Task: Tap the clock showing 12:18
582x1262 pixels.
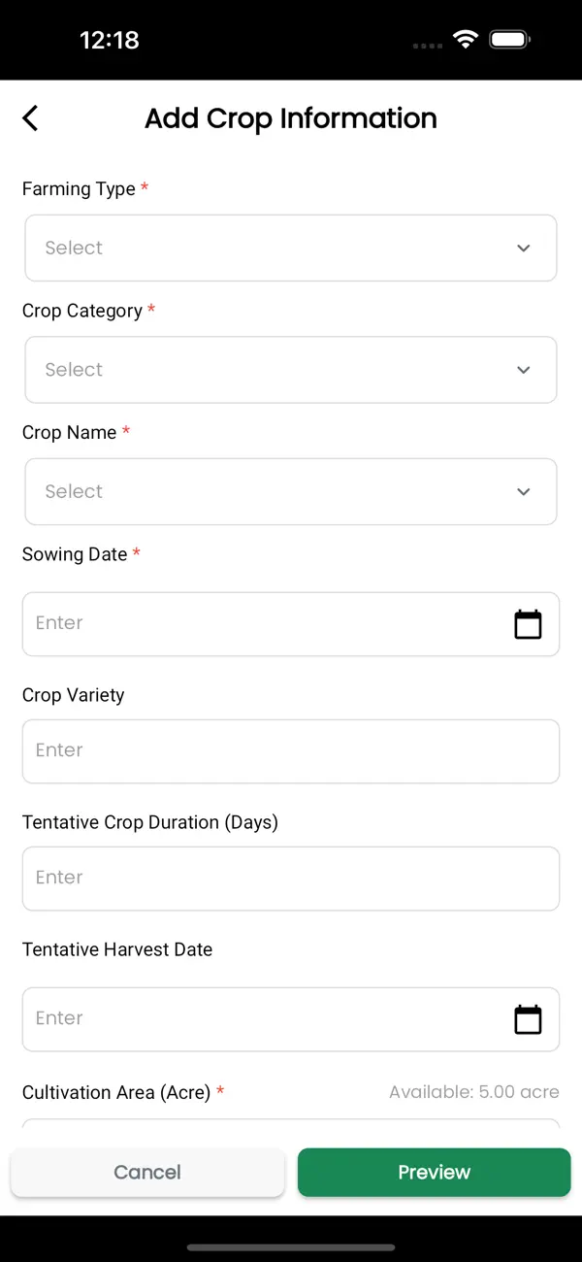Action: pyautogui.click(x=110, y=40)
